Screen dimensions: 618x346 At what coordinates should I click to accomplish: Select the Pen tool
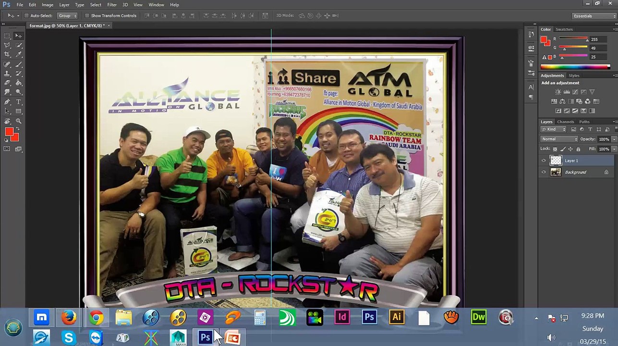(x=7, y=102)
